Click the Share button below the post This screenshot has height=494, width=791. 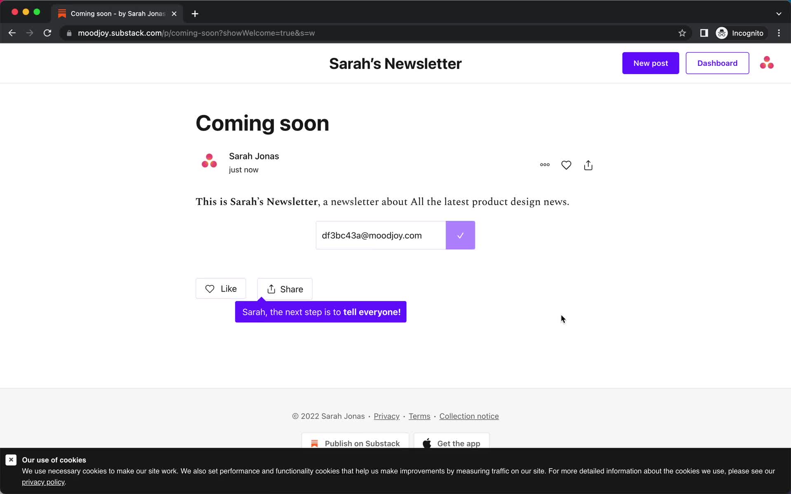click(x=285, y=289)
